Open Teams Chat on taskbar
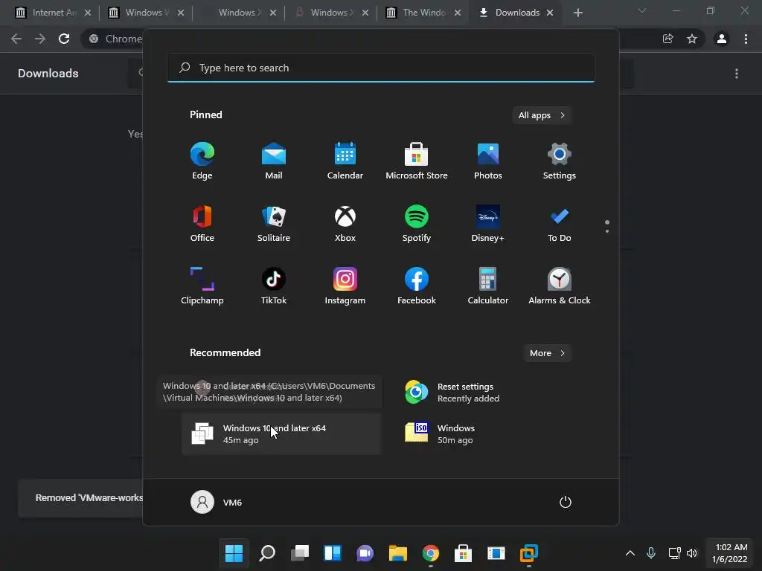Screen dimensions: 762x571 click(x=365, y=553)
